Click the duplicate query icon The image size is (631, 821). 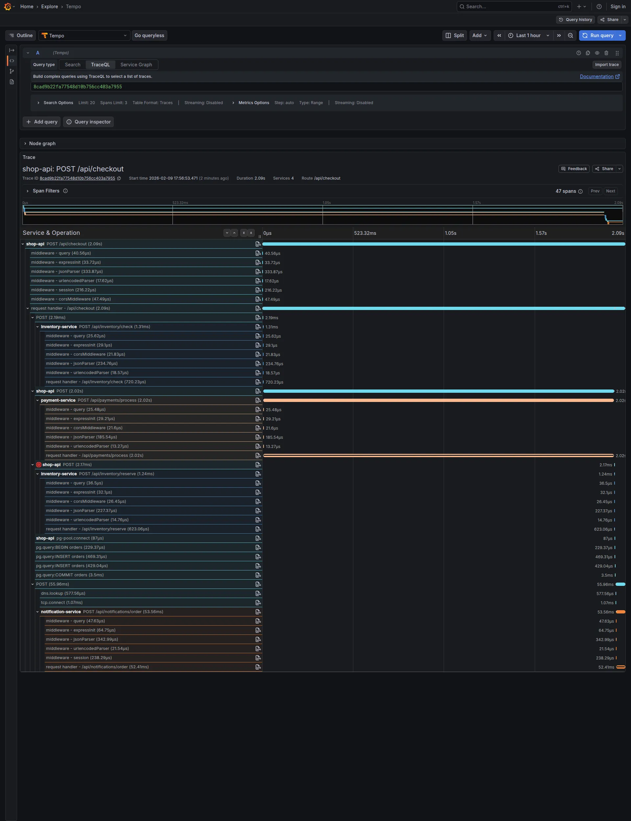point(588,53)
